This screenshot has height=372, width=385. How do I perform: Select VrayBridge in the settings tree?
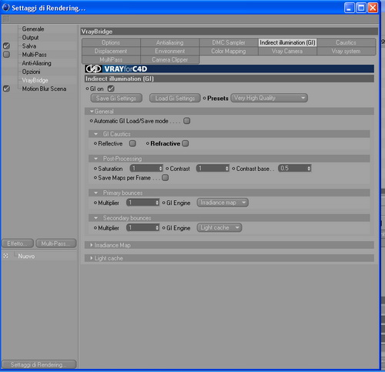pyautogui.click(x=35, y=80)
